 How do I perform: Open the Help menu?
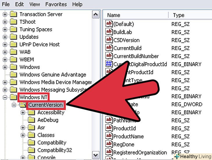click(x=77, y=4)
